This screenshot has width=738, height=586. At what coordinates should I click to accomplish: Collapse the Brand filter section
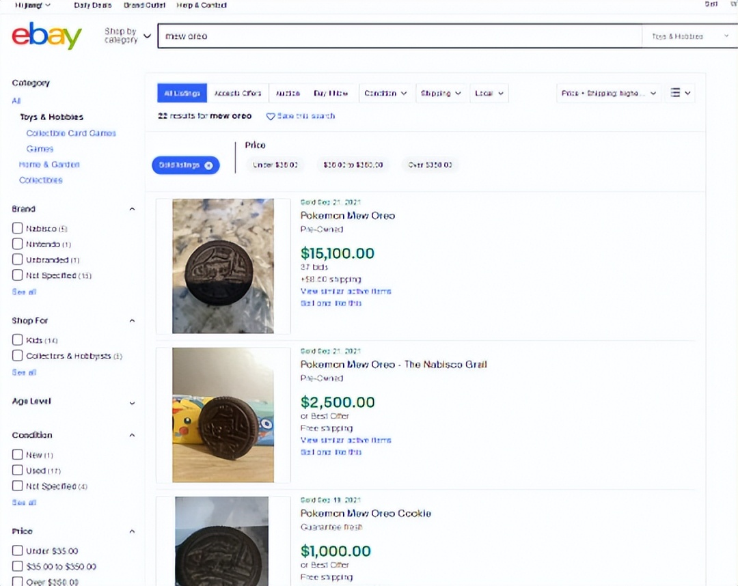pos(132,209)
